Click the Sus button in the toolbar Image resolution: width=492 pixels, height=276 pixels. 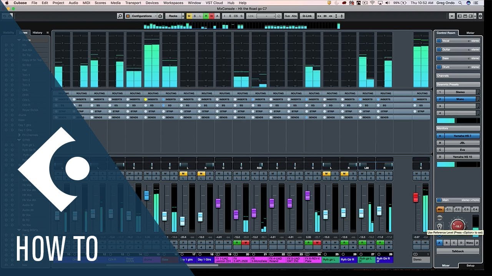click(287, 16)
